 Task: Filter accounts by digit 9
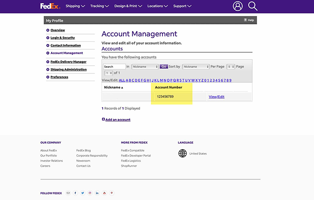231,80
